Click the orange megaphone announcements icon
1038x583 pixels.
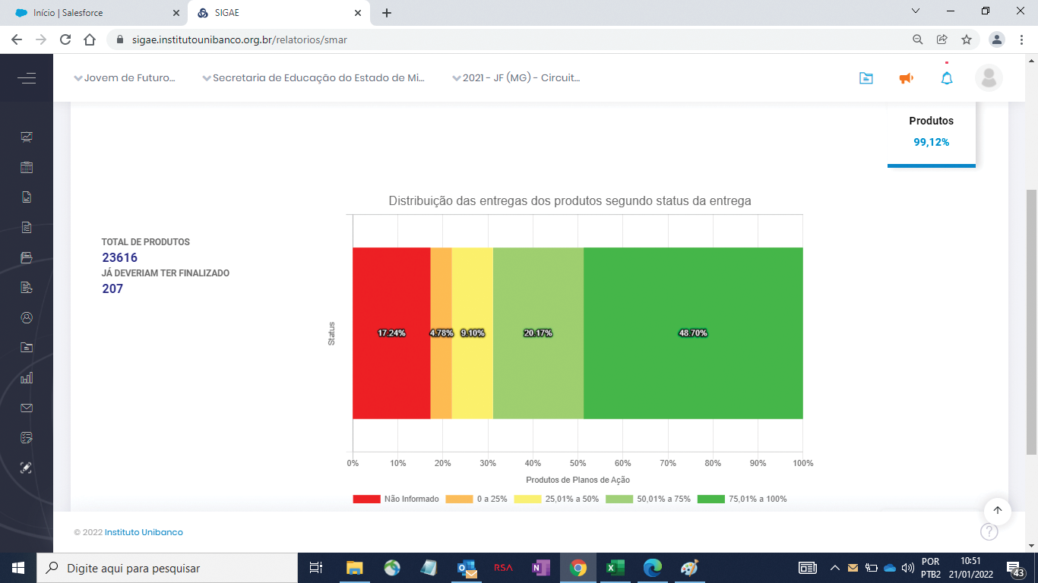(906, 77)
